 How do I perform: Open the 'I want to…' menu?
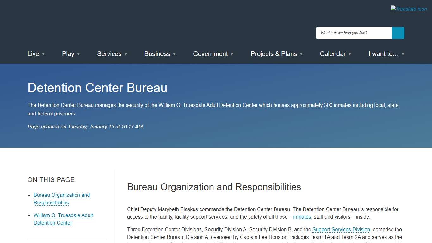[383, 54]
